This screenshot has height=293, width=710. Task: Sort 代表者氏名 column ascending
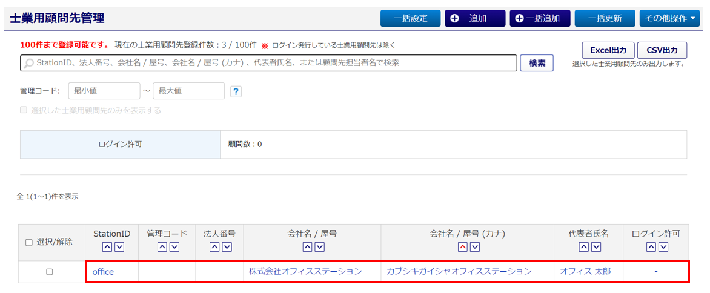coord(583,247)
